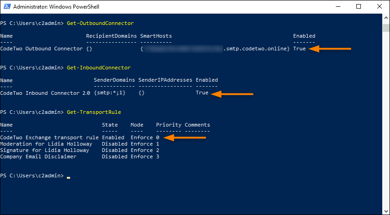Click the Get-InboundConnector command text
Image resolution: width=390 pixels, height=215 pixels.
99,68
